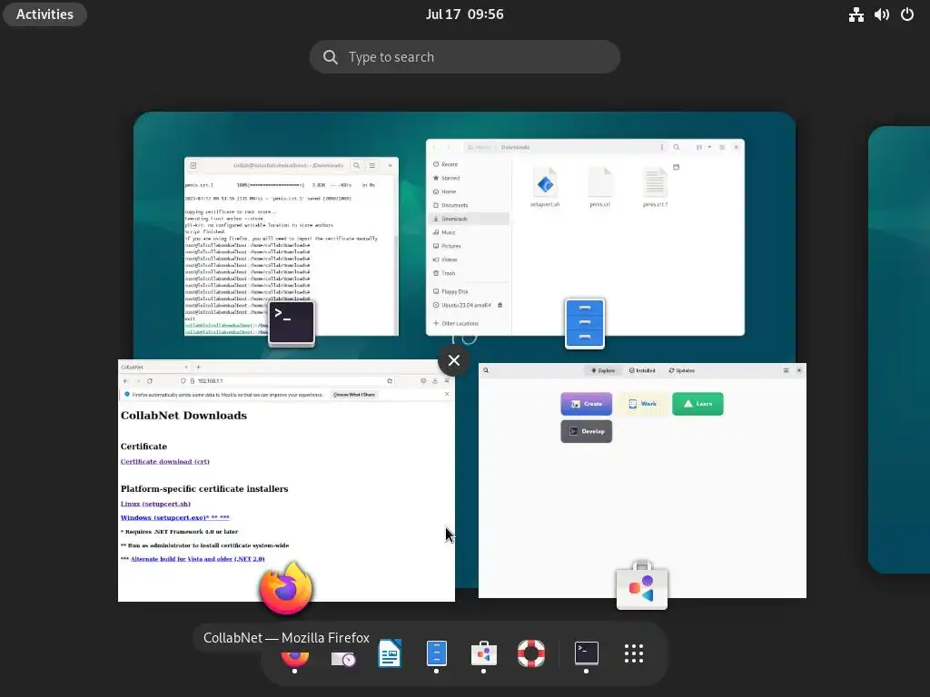The height and width of the screenshot is (697, 930).
Task: Close the CollabNet Firefox window in overview
Action: tap(454, 360)
